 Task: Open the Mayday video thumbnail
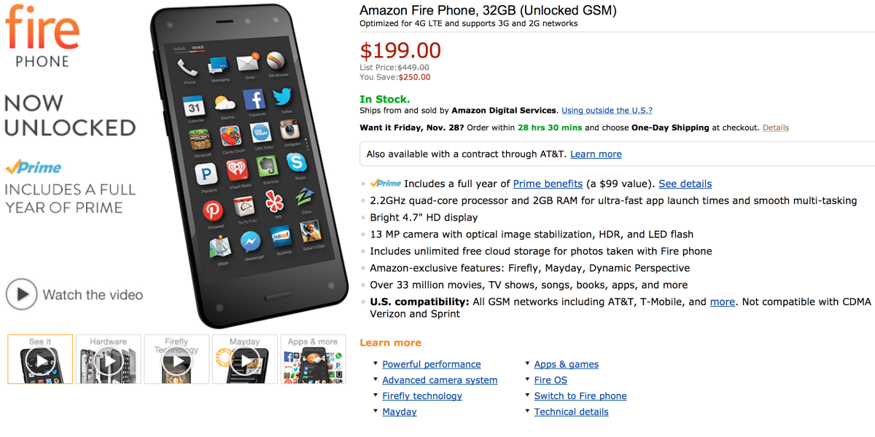pyautogui.click(x=244, y=359)
